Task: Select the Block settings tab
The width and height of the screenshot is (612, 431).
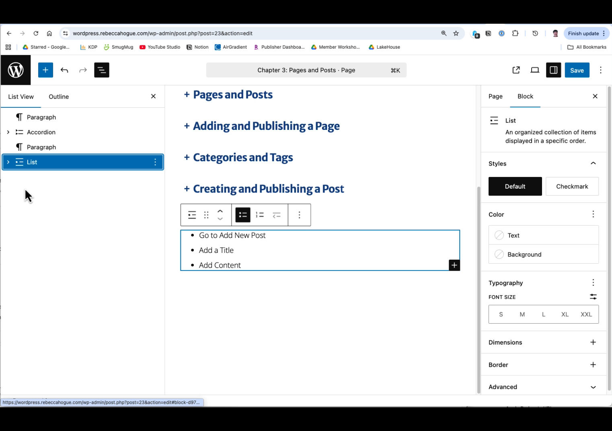Action: (x=525, y=96)
